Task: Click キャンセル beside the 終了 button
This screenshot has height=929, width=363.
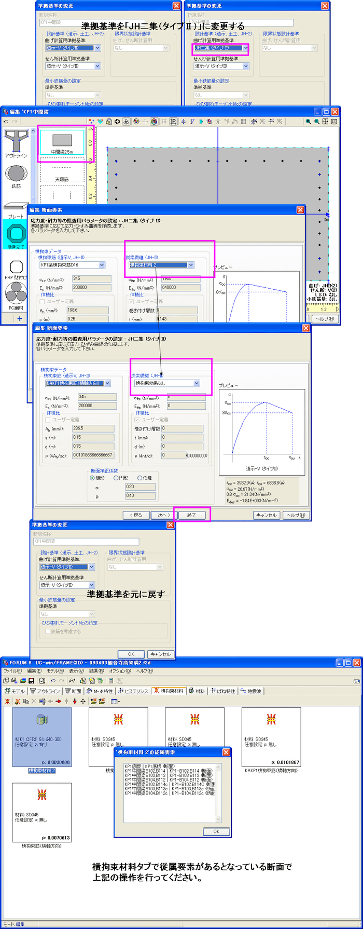Action: 267,515
